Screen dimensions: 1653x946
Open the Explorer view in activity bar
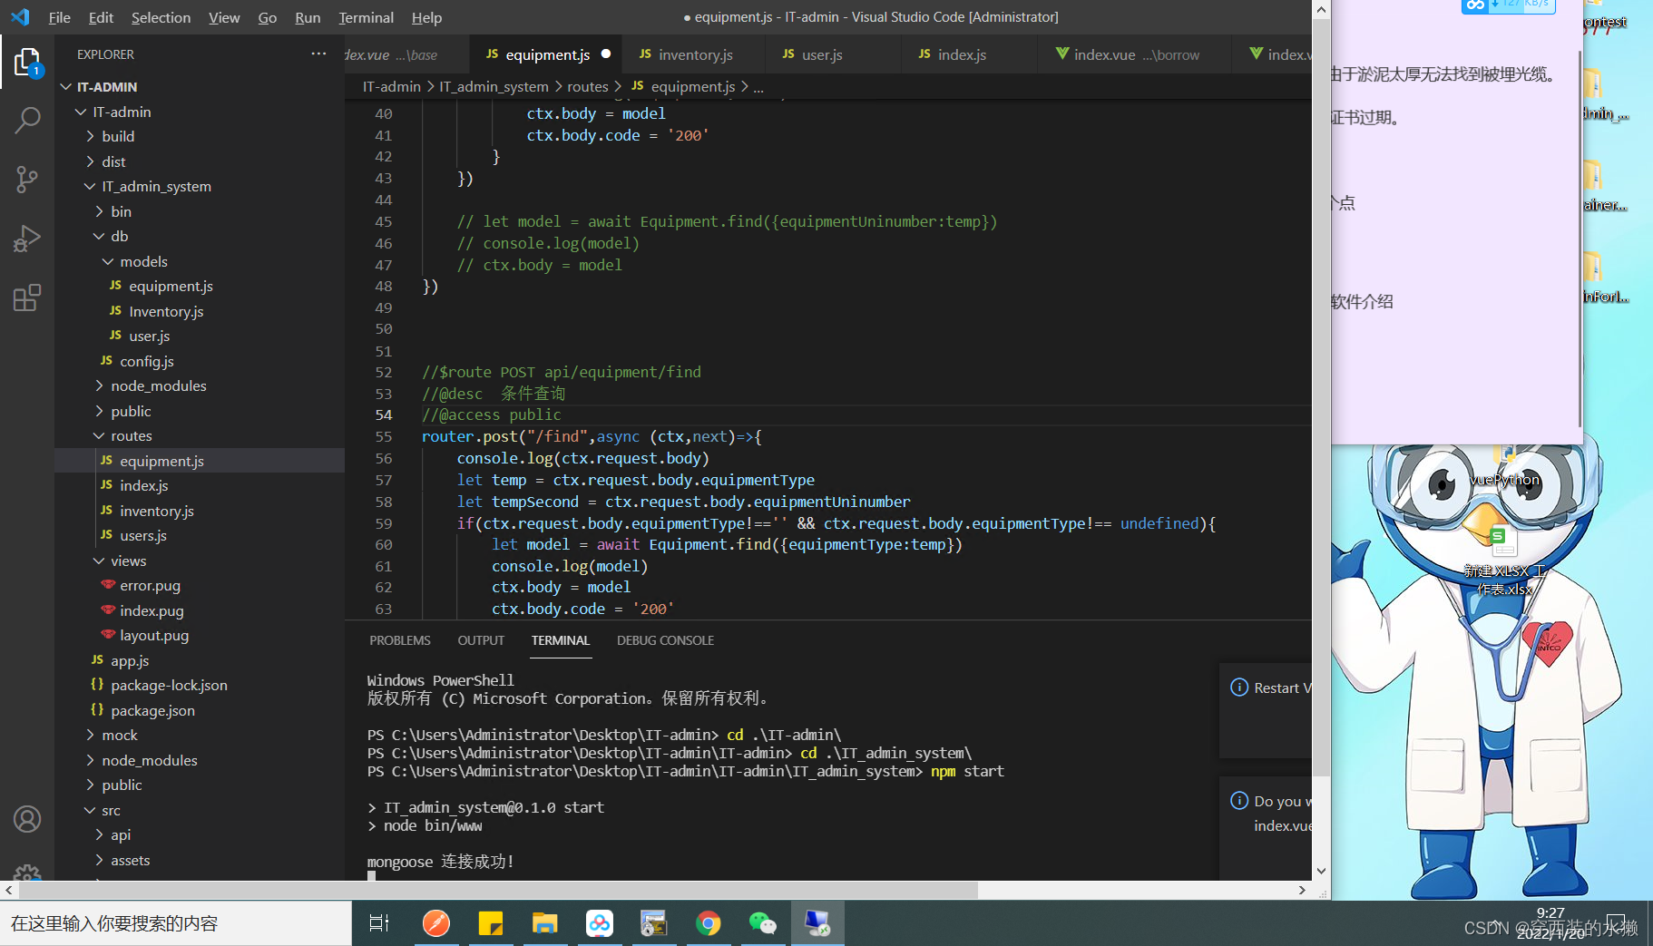coord(27,63)
